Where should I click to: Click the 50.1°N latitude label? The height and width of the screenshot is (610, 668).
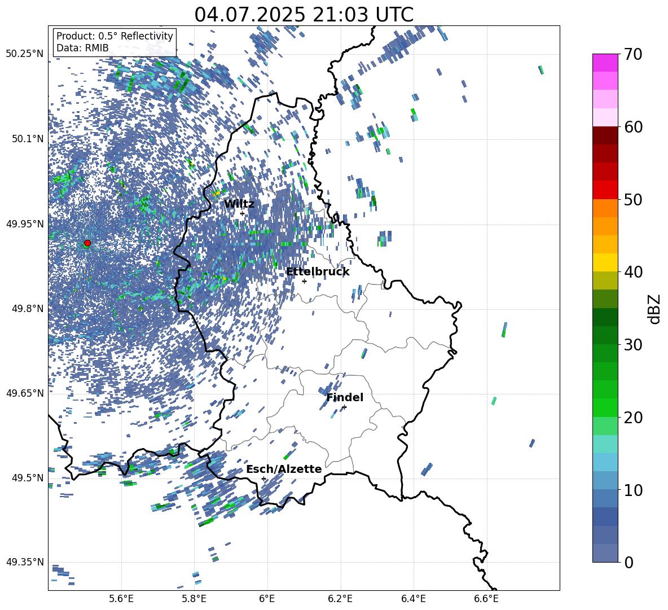point(28,139)
